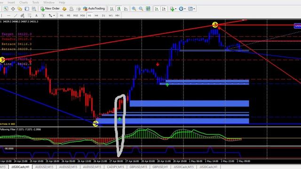301x169 pixels.
Task: Tile chart windows with the grid icon
Action: [148, 8]
